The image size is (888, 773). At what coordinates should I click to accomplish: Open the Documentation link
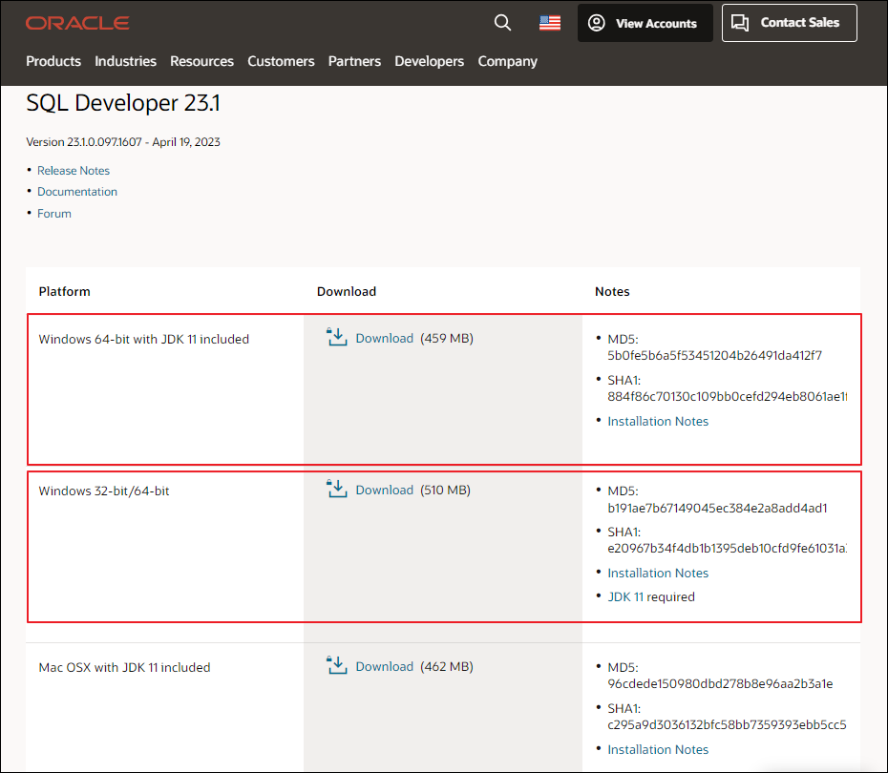click(77, 192)
